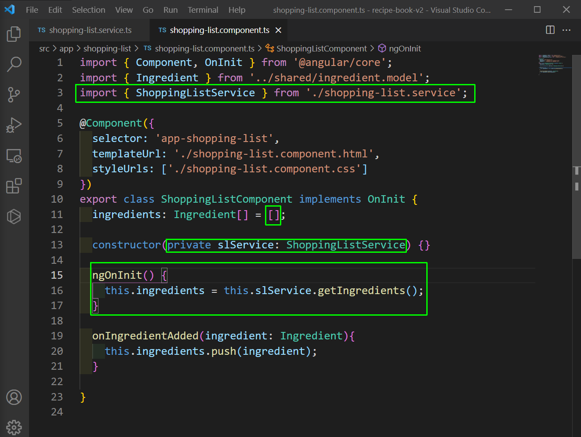The height and width of the screenshot is (437, 581).
Task: Click getIngredients() call on line 16
Action: click(367, 291)
